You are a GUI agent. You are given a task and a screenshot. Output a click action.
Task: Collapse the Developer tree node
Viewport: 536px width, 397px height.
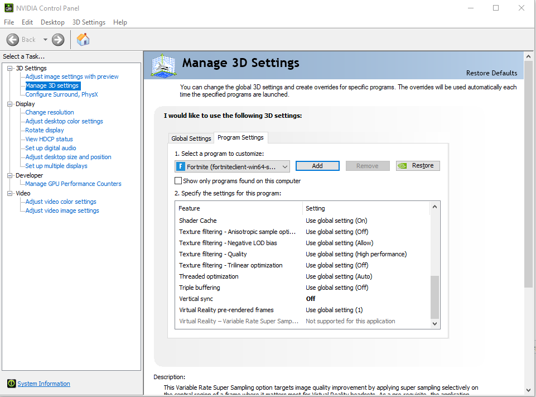click(x=10, y=175)
